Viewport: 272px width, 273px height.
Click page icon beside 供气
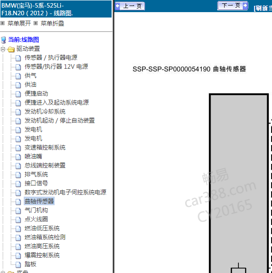tap(18, 76)
